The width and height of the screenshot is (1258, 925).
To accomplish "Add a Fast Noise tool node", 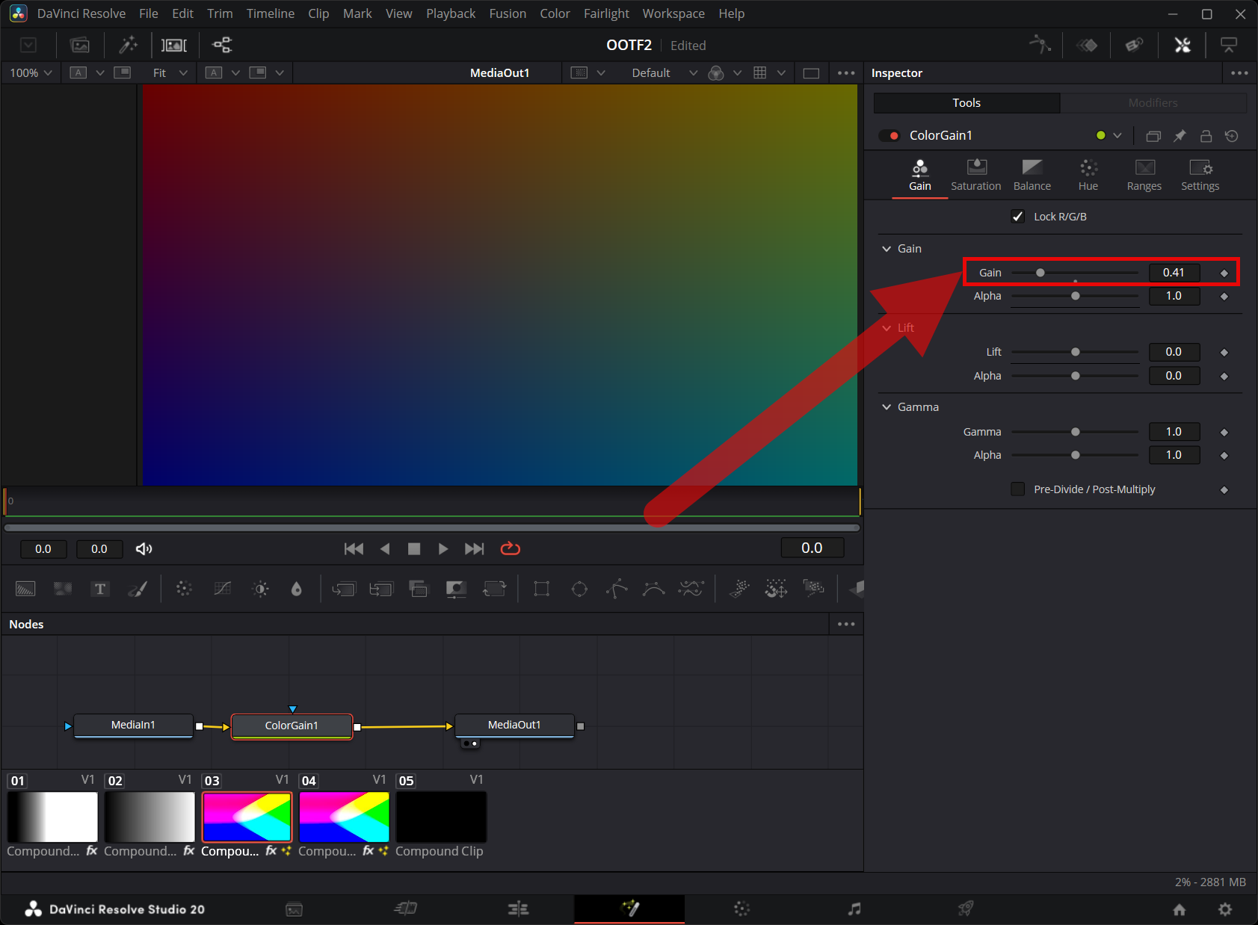I will (63, 589).
